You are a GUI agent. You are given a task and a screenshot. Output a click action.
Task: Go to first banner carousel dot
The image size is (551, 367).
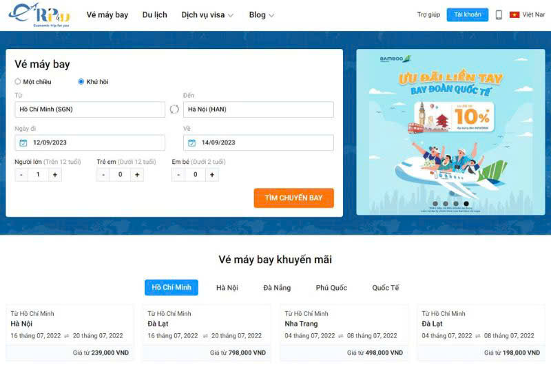click(x=435, y=204)
